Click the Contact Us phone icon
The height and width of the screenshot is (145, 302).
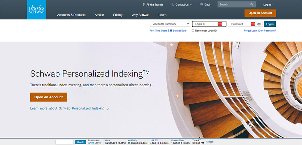(172, 4)
